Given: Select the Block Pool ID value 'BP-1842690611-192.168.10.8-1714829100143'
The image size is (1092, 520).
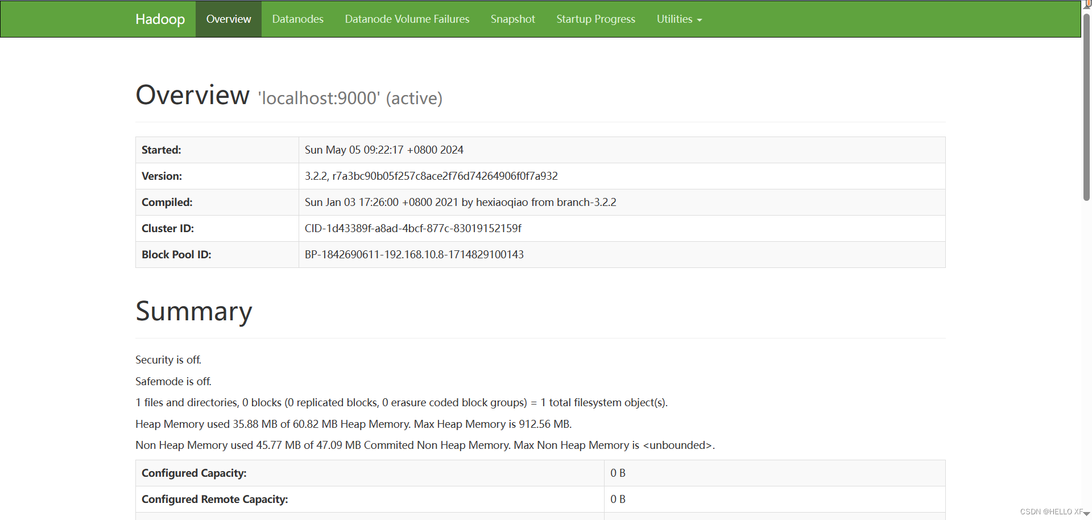Looking at the screenshot, I should tap(414, 254).
